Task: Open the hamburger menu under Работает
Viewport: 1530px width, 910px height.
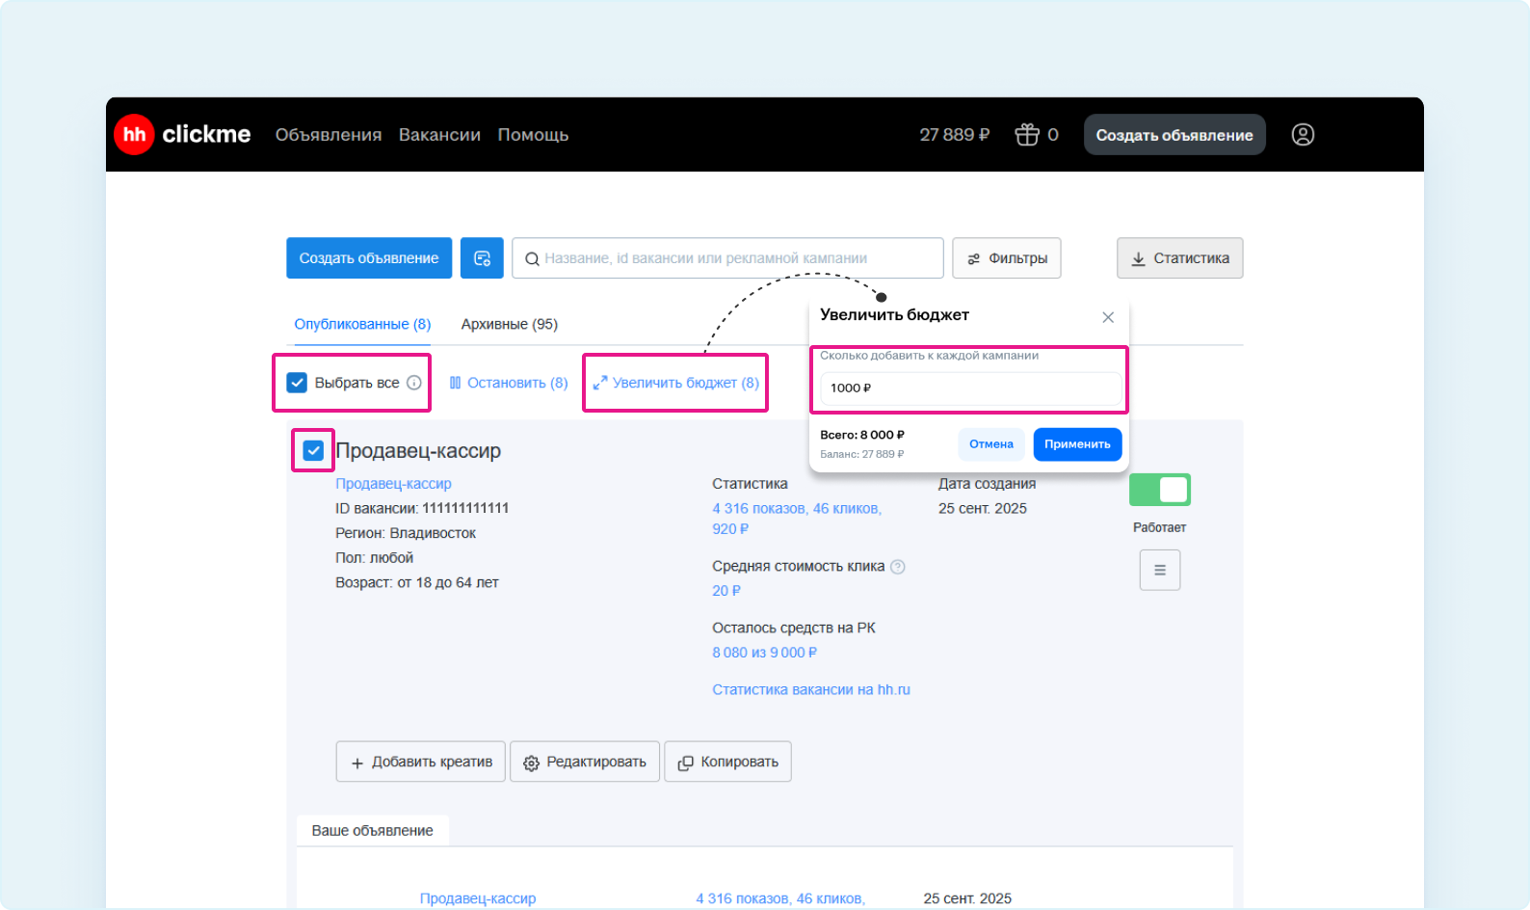Action: coord(1160,570)
